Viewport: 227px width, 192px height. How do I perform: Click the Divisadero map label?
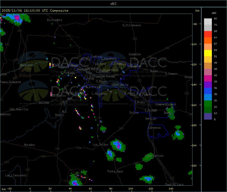pyautogui.click(x=54, y=20)
